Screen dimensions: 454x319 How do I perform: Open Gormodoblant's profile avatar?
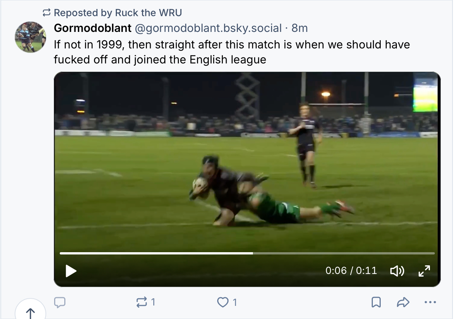30,37
